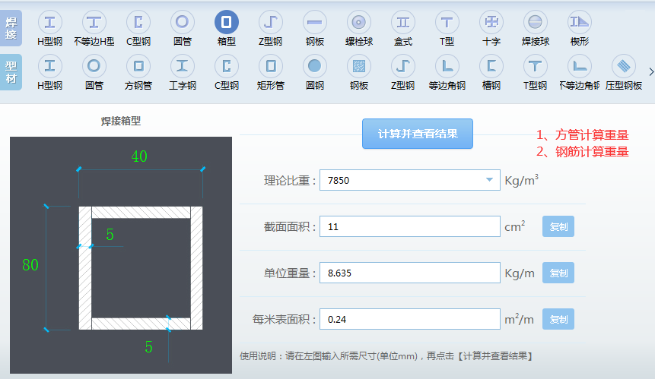The image size is (655, 379).
Task: Choose the 工字钢 profile icon
Action: pyautogui.click(x=182, y=66)
